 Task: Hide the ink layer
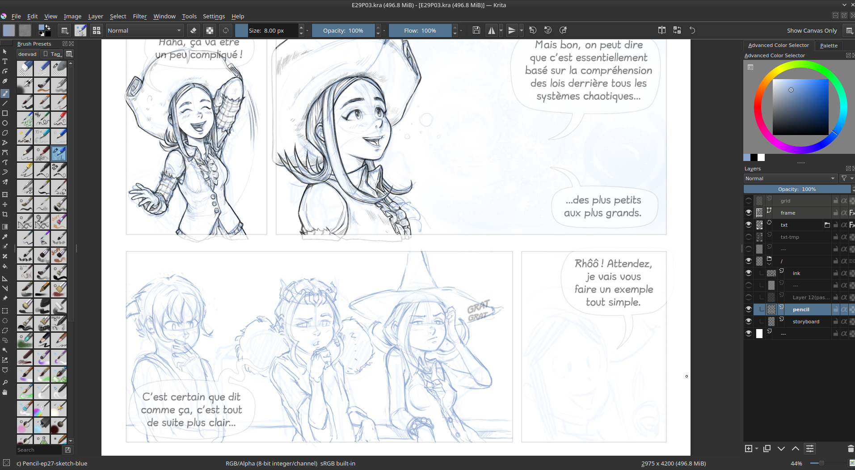pyautogui.click(x=749, y=273)
